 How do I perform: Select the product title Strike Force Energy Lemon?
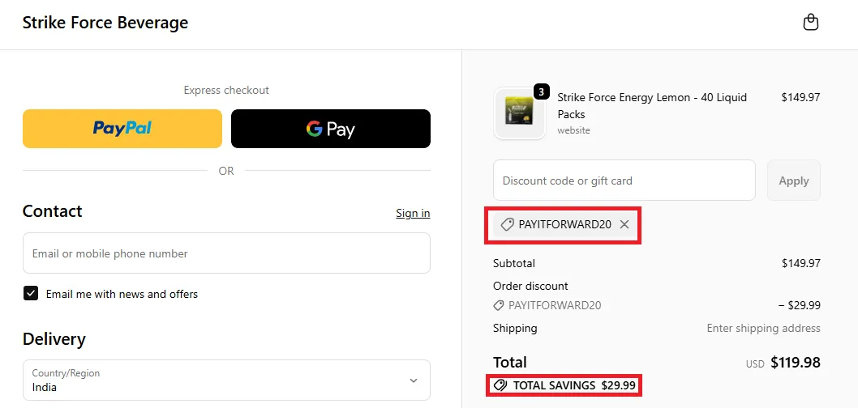pos(652,105)
